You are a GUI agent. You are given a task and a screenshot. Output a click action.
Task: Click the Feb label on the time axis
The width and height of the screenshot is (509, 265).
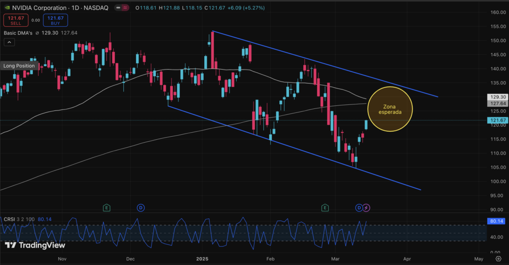(270, 259)
